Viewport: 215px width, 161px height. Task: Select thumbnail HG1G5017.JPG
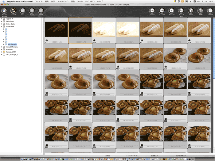(x=199, y=57)
